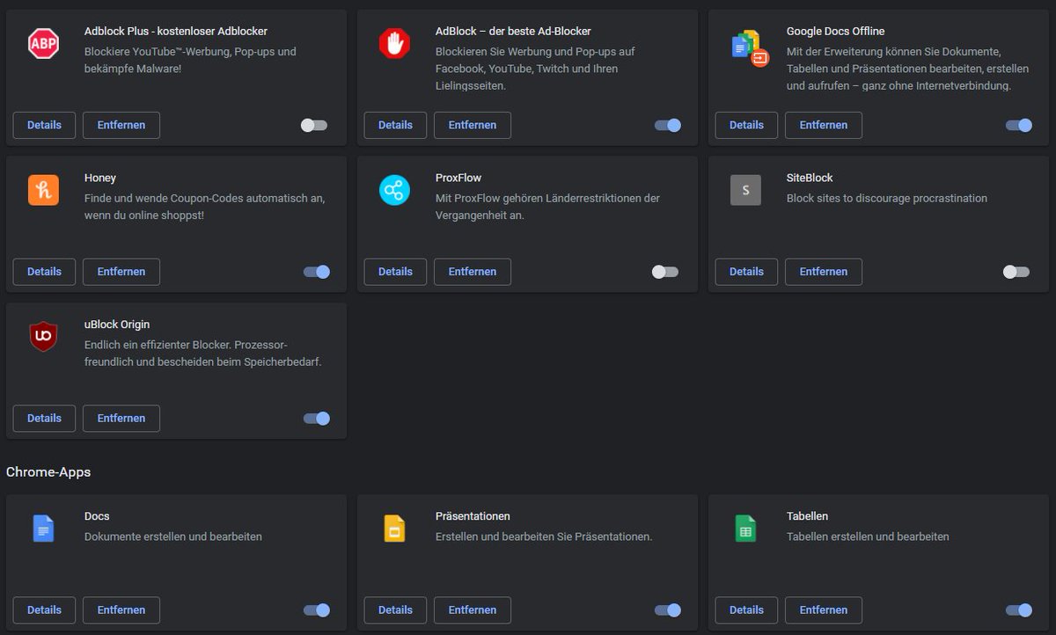Click 'Block sites to discourage procrastination' text
Screen dimensions: 1056x635
887,199
